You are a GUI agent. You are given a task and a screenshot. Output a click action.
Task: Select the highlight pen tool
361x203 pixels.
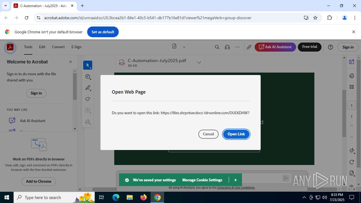(x=88, y=88)
